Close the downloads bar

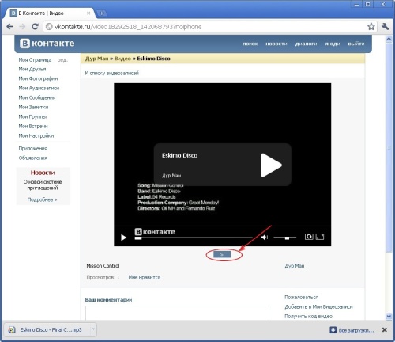coord(385,329)
